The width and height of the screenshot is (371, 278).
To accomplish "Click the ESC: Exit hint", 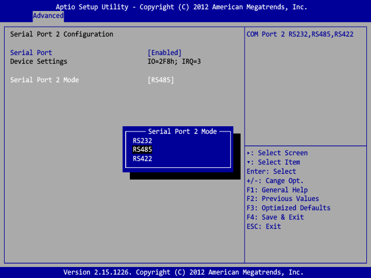I will pyautogui.click(x=264, y=226).
